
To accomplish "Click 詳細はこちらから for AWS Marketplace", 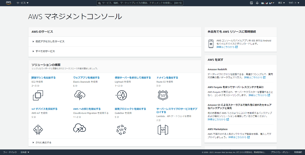I will click(237, 137).
